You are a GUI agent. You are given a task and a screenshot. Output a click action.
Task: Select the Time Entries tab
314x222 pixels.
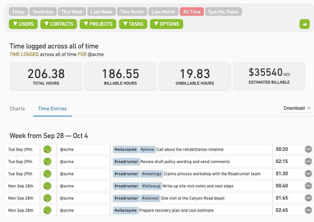(x=52, y=109)
